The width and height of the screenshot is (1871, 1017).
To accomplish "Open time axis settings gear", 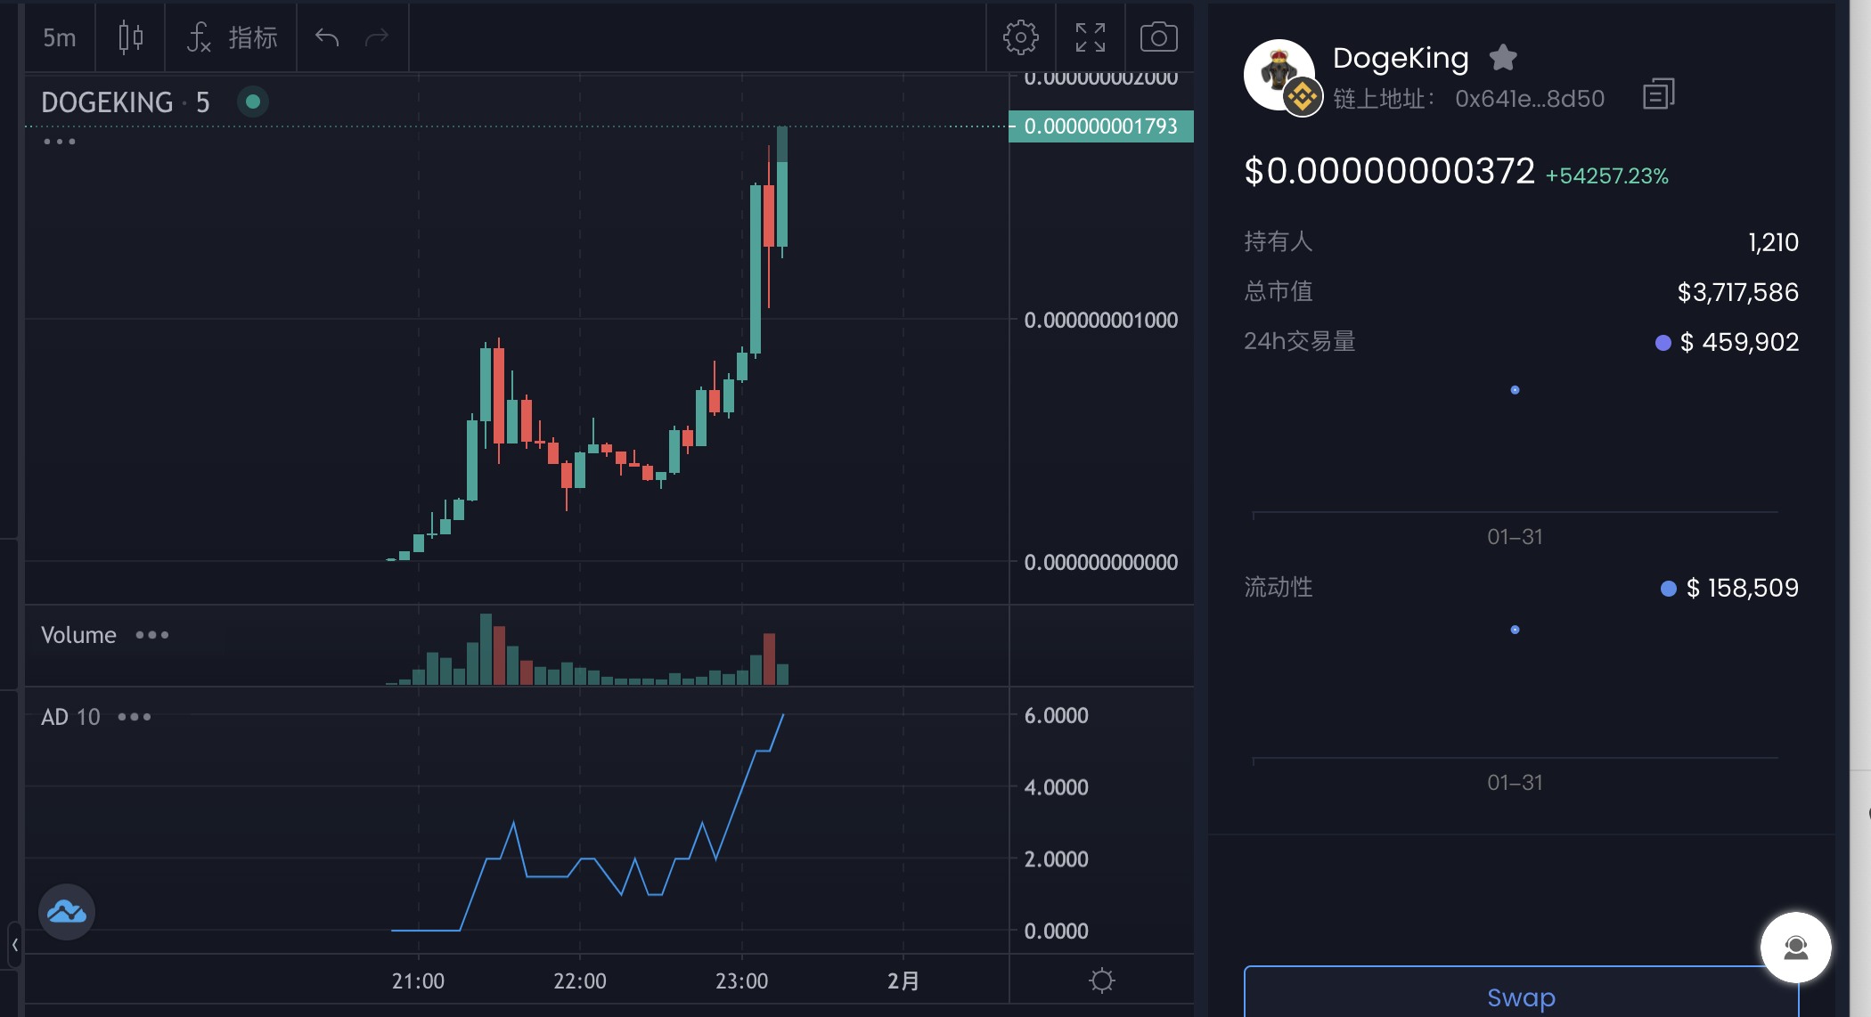I will pos(1101,980).
